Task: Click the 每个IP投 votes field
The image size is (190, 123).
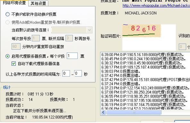Action: 72,56
